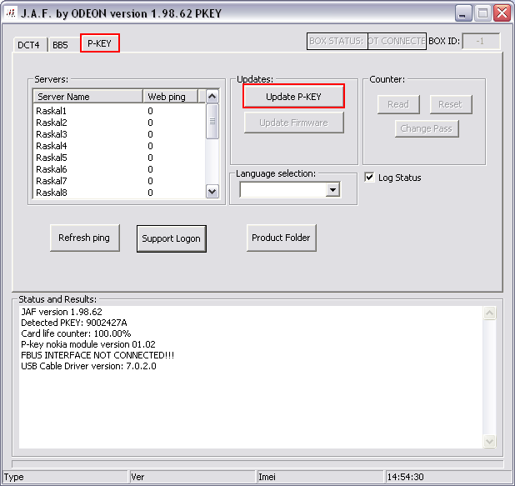Expand the Language selection dropdown
515x486 pixels.
click(x=332, y=189)
